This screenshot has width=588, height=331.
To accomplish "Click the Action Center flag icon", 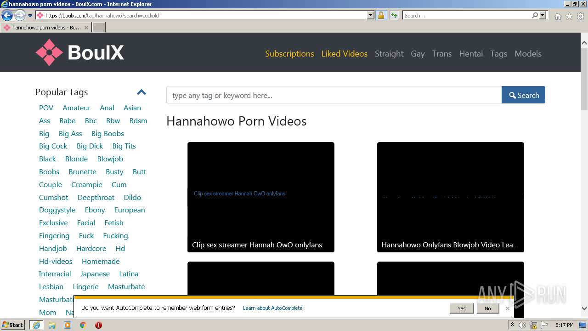I will (x=544, y=325).
